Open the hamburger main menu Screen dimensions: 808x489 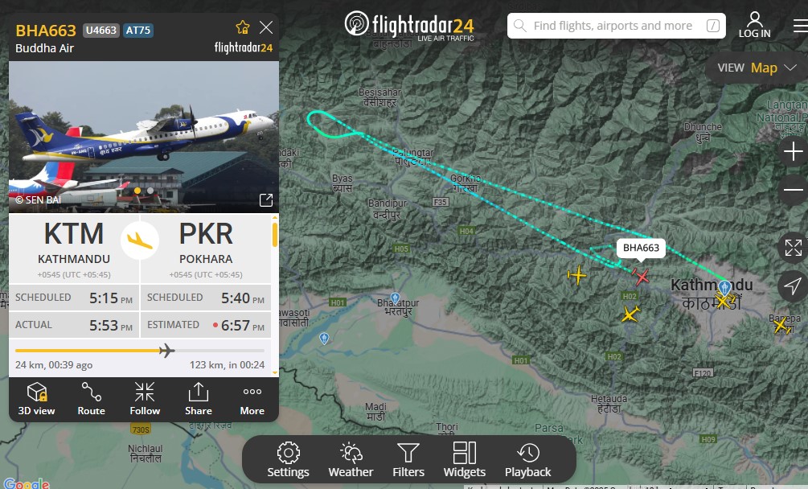pos(800,26)
